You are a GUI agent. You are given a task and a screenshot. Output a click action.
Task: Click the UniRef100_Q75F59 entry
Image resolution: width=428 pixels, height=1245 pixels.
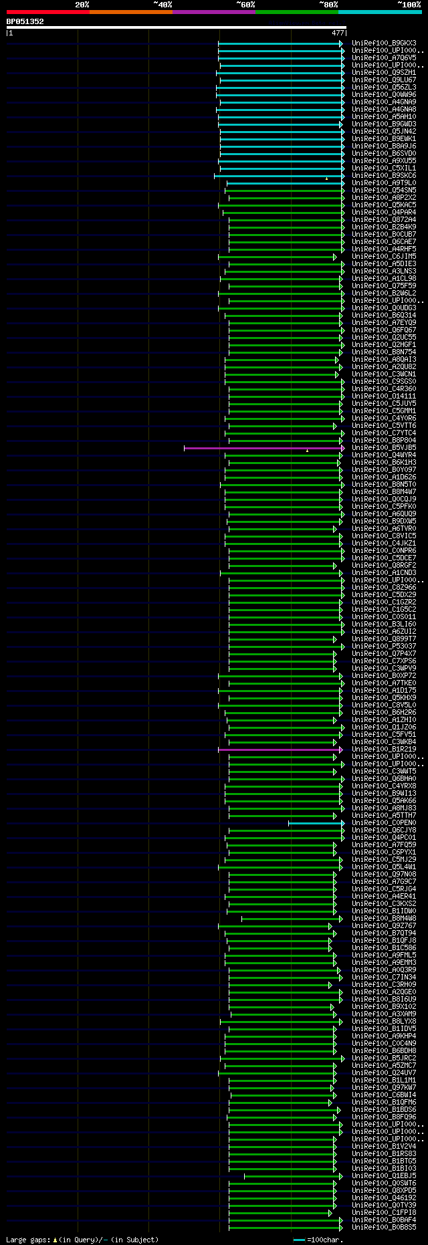coord(384,286)
